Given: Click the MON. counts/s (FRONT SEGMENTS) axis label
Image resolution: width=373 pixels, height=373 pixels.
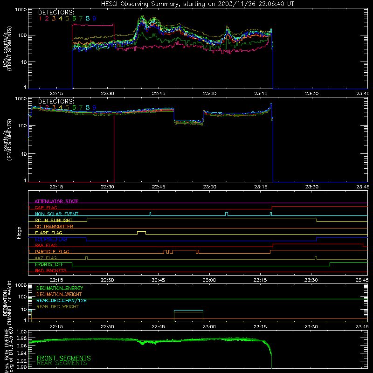Looking at the screenshot, I should pos(7,49).
